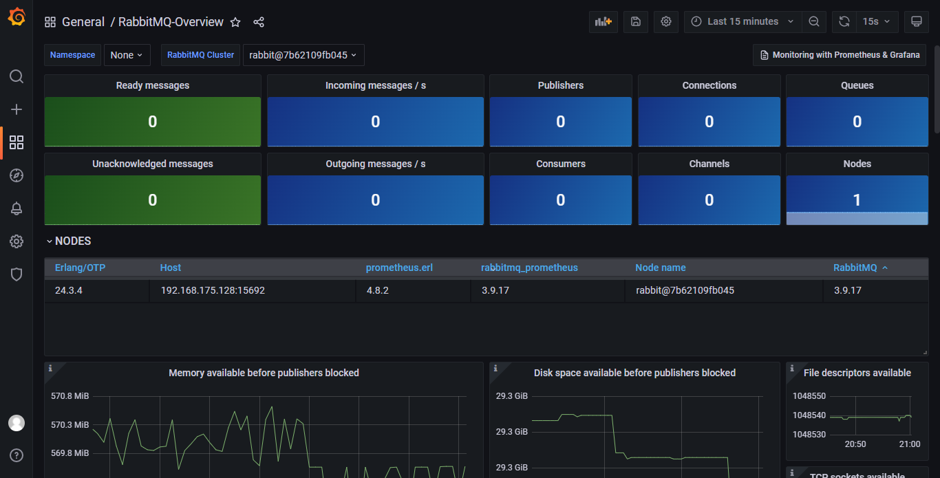Open the Server Admin shield icon
The width and height of the screenshot is (940, 478).
tap(17, 274)
